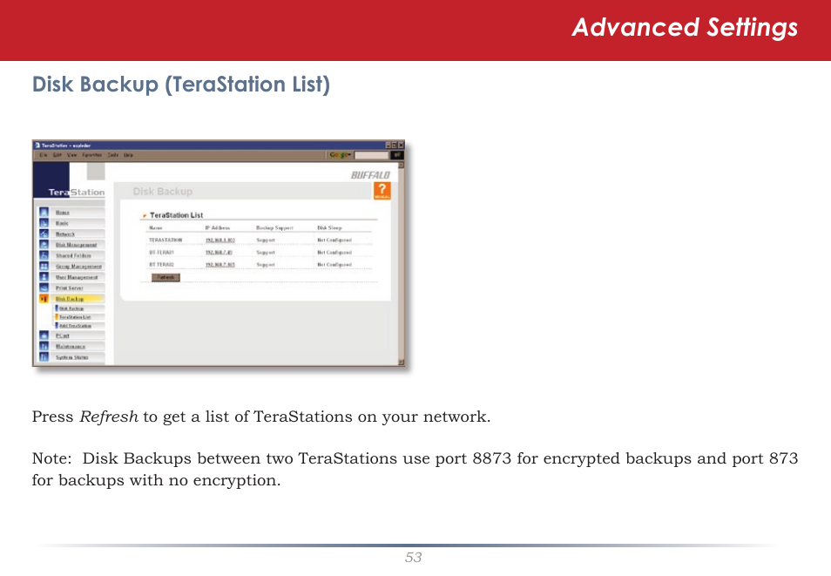Click the vertical scrollbar up arrow
The height and width of the screenshot is (576, 831).
point(402,166)
